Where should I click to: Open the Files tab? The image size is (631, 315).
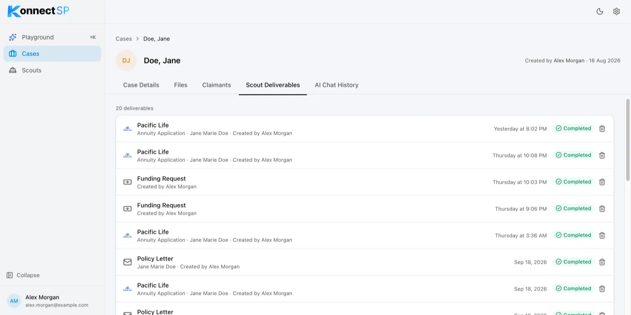pos(181,85)
